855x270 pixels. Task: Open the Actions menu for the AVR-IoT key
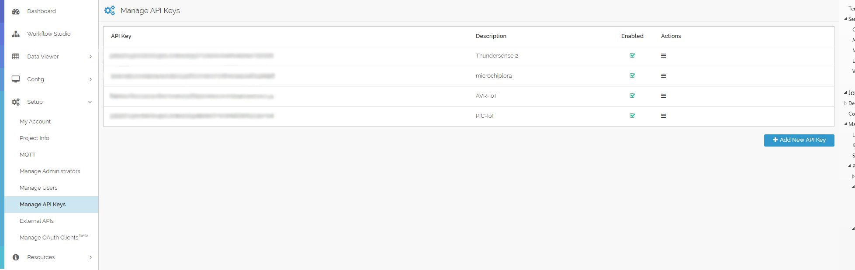point(663,96)
